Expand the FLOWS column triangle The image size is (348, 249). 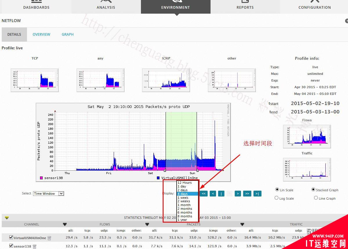tap(65, 224)
